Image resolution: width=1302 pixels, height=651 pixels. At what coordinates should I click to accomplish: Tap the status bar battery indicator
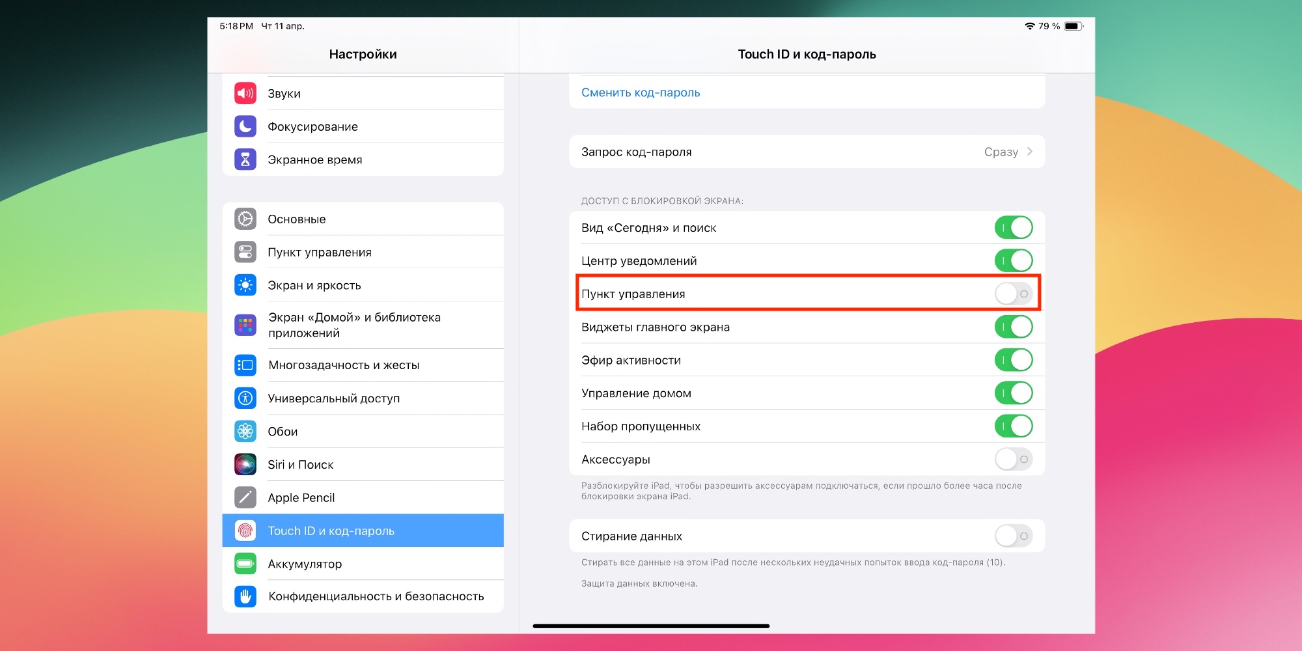click(x=1073, y=26)
